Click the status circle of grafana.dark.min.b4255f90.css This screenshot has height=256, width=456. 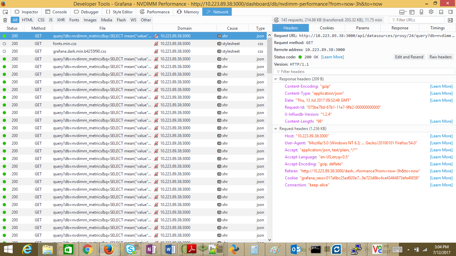pyautogui.click(x=4, y=51)
